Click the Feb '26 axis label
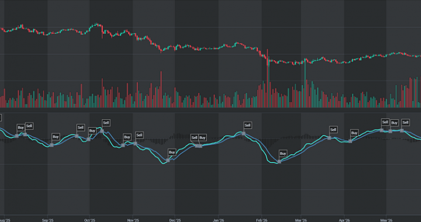The width and height of the screenshot is (421, 222). [262, 220]
